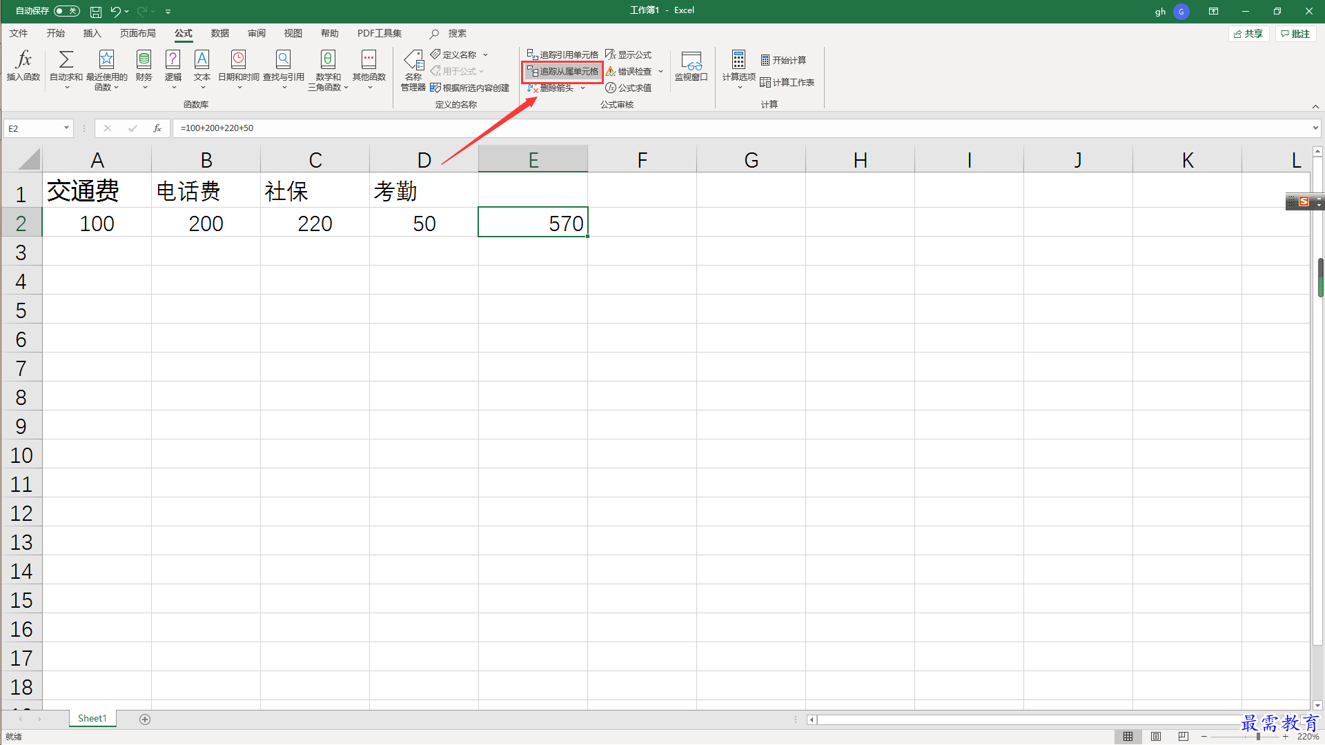
Task: Click the zoom slider handle
Action: coord(1258,737)
